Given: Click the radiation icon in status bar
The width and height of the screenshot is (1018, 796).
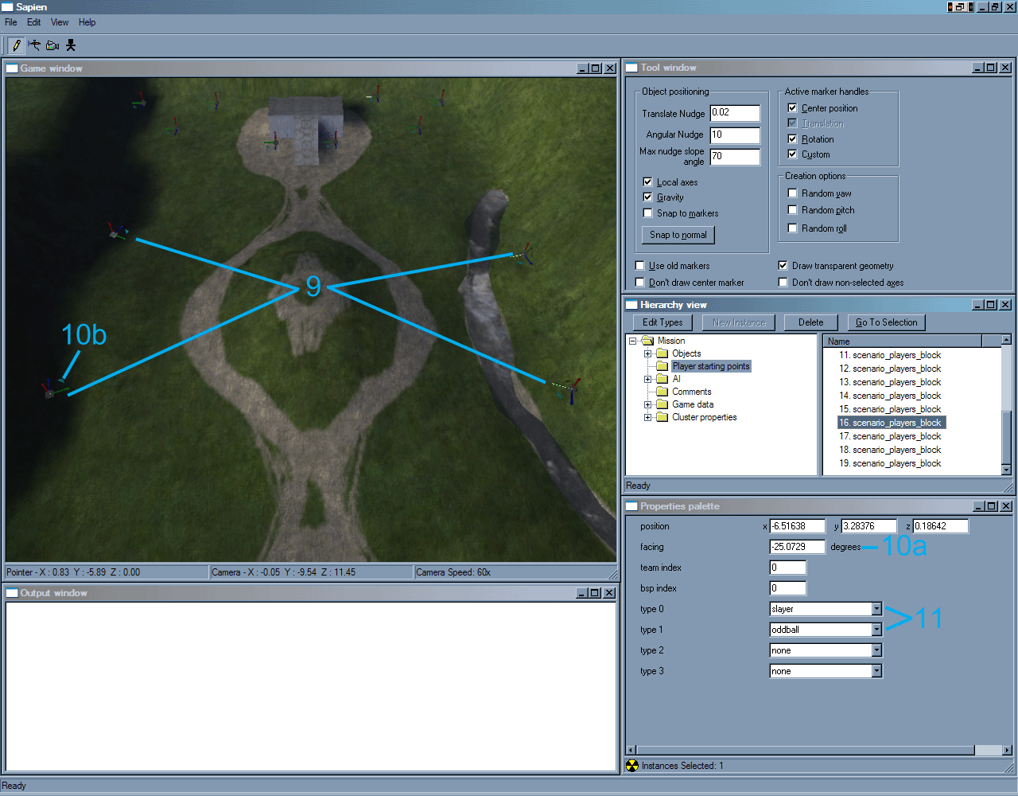Looking at the screenshot, I should [x=632, y=766].
